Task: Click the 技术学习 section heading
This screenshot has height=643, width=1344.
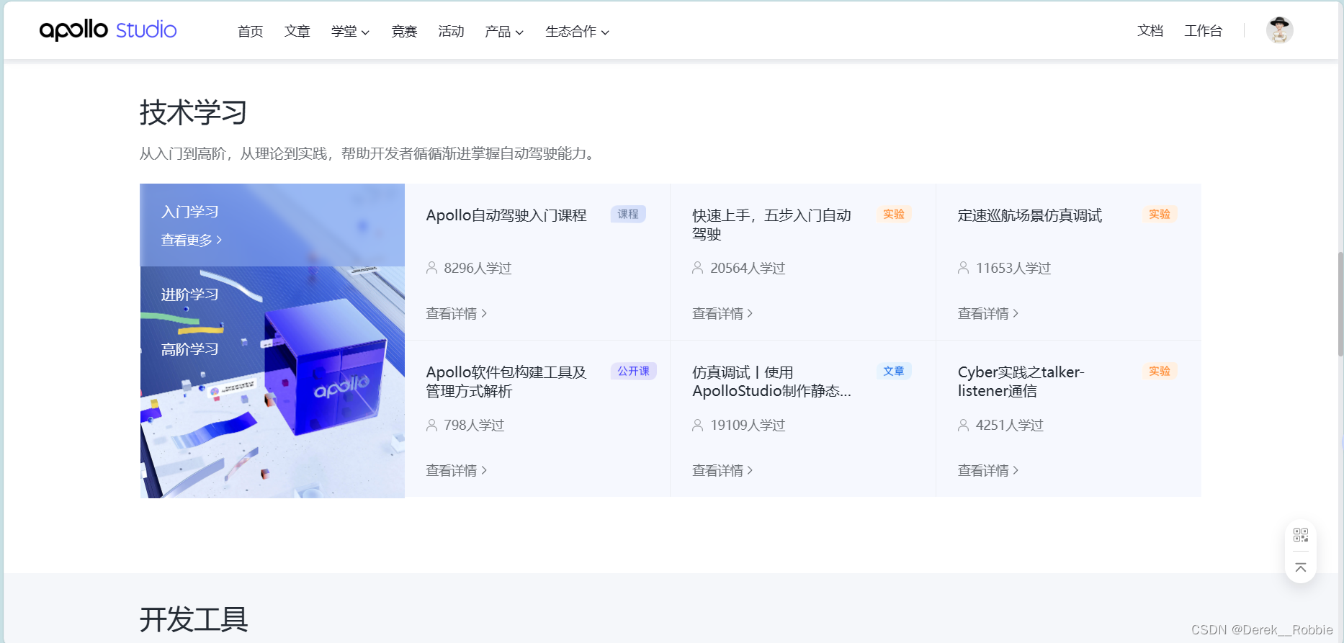Action: pos(194,113)
